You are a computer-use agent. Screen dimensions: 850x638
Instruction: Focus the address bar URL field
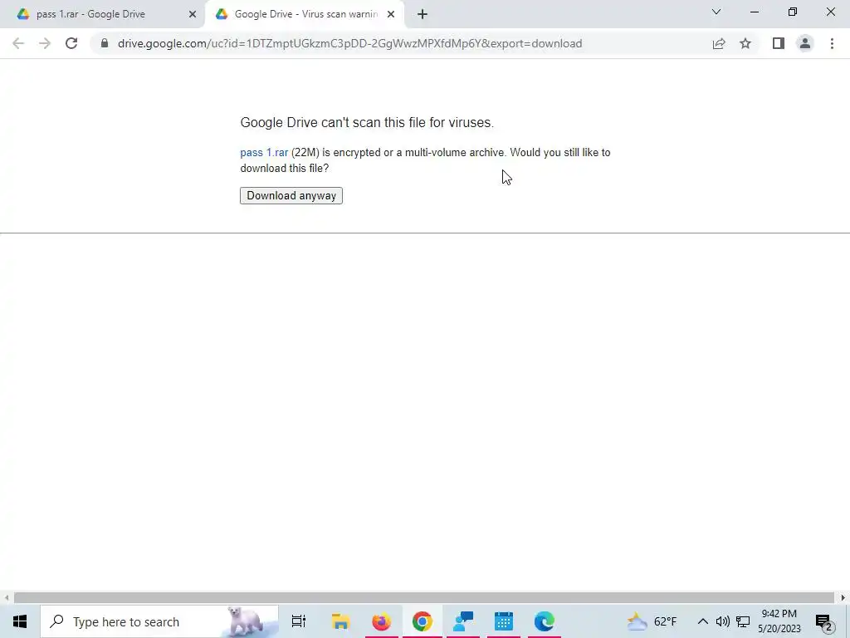(349, 43)
